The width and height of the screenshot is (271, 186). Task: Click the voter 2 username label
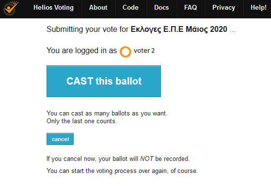click(x=144, y=51)
